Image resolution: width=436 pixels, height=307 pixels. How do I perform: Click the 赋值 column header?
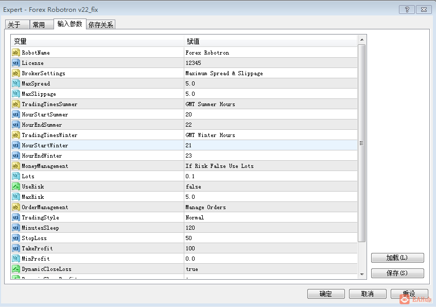pos(271,41)
